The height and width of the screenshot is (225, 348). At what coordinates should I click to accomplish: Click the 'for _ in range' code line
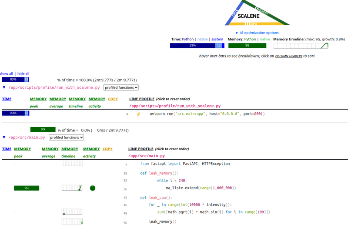tap(190, 205)
